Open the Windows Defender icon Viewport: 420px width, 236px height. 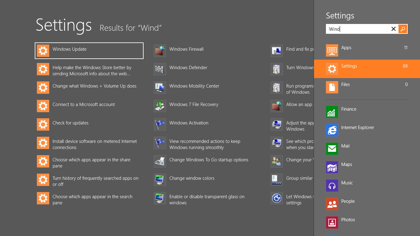pyautogui.click(x=160, y=69)
